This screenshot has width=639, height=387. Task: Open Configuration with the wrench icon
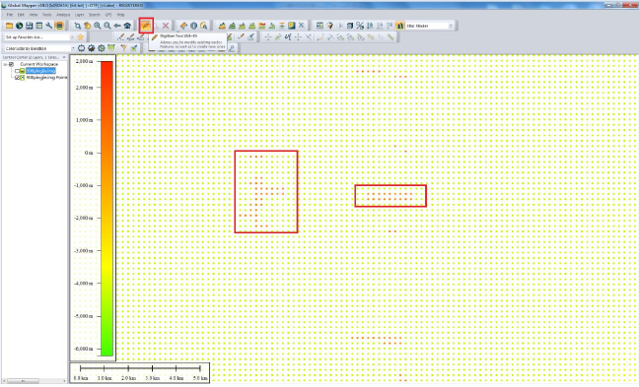pos(49,26)
